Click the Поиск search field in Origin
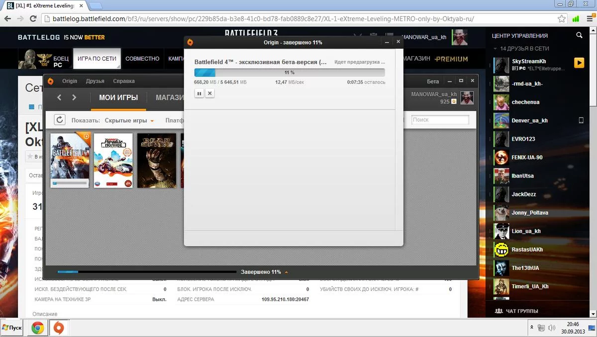The image size is (597, 337). click(x=440, y=120)
